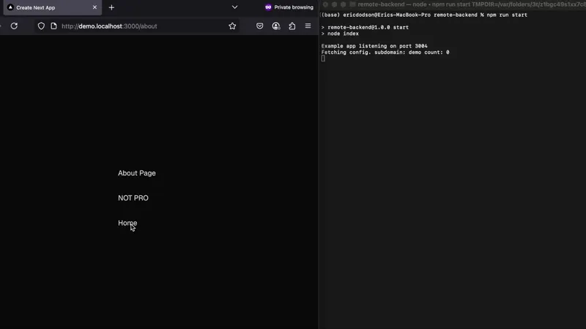
Task: Open the tracking protection shield icon
Action: coord(41,26)
